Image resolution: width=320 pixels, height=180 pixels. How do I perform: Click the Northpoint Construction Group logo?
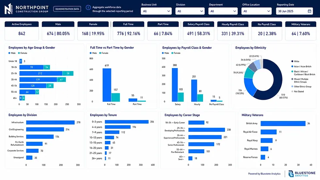(26, 9)
